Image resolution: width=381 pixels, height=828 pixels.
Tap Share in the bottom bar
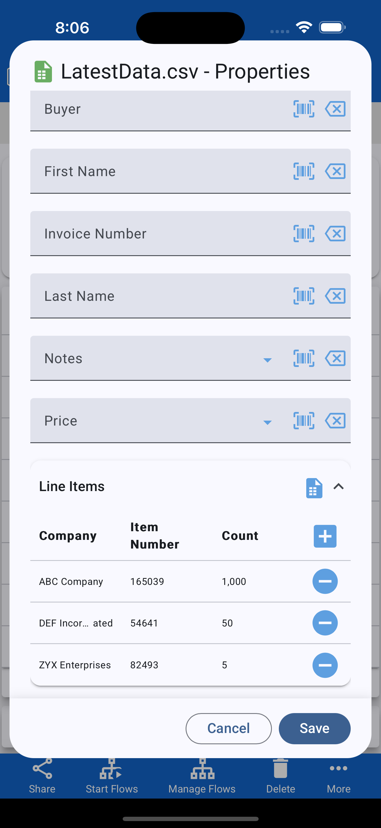click(42, 776)
